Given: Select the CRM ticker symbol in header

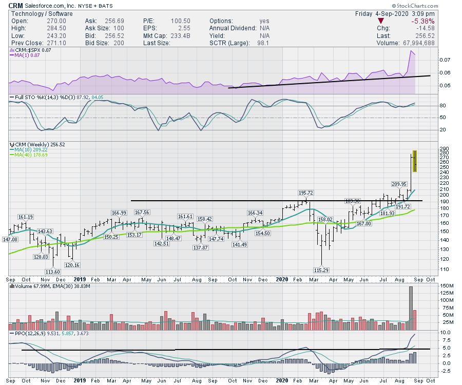Looking at the screenshot, I should click(15, 5).
